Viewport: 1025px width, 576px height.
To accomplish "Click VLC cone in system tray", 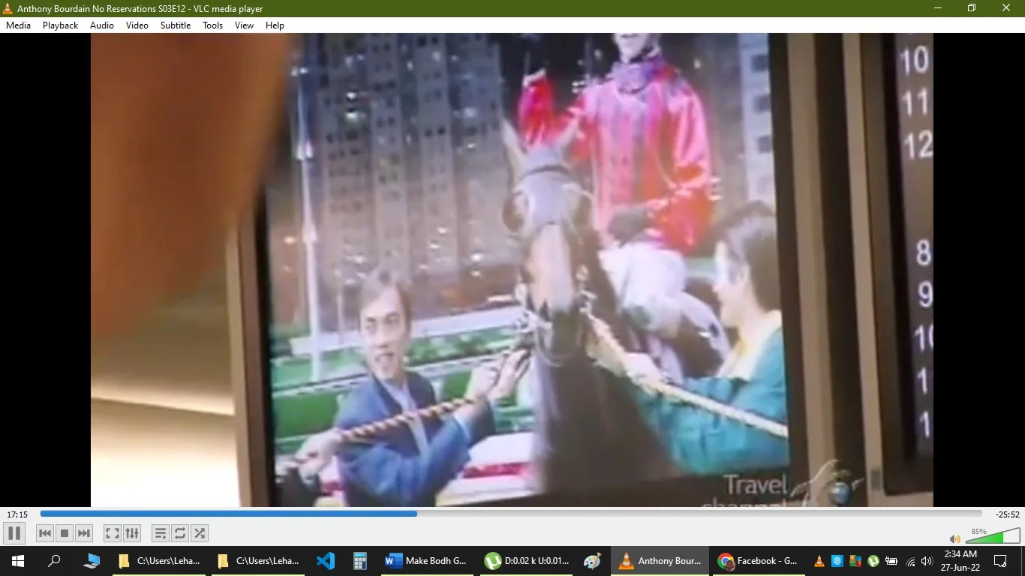I will [x=819, y=561].
